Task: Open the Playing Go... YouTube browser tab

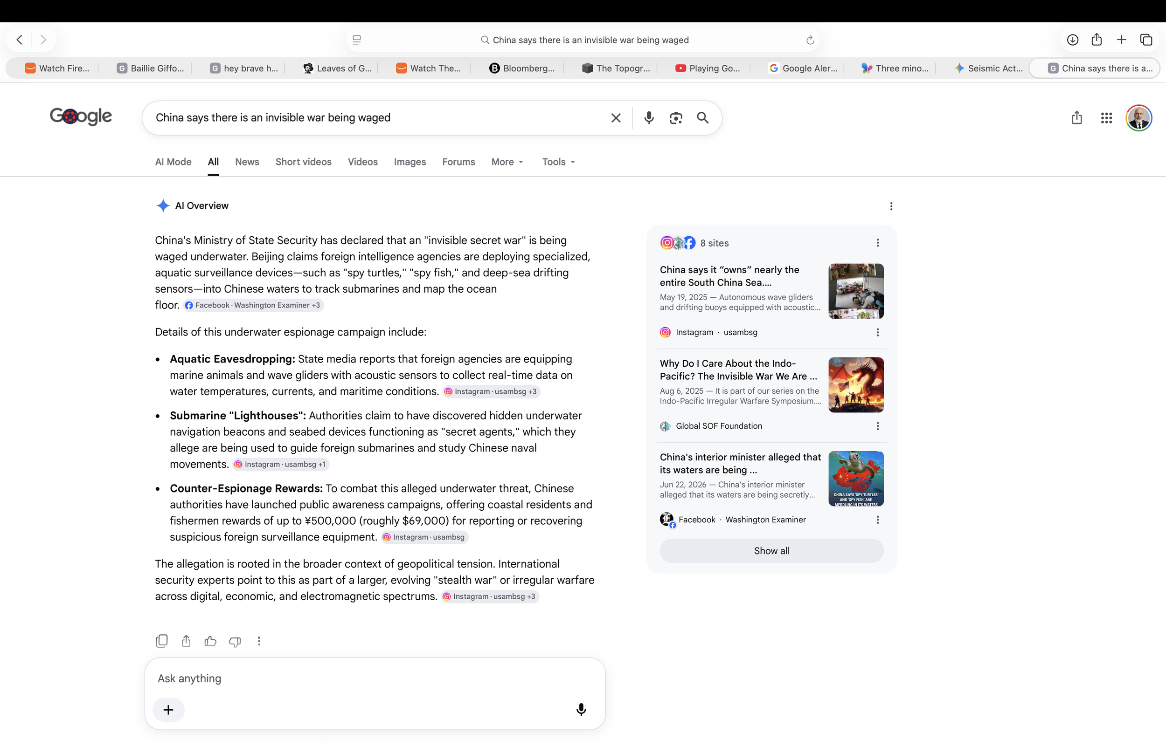Action: (x=708, y=68)
